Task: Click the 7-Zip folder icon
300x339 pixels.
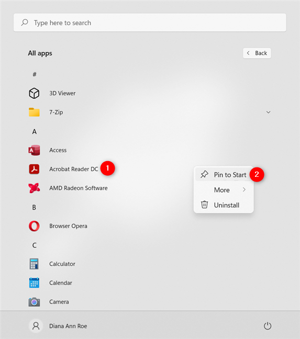Action: [x=34, y=112]
